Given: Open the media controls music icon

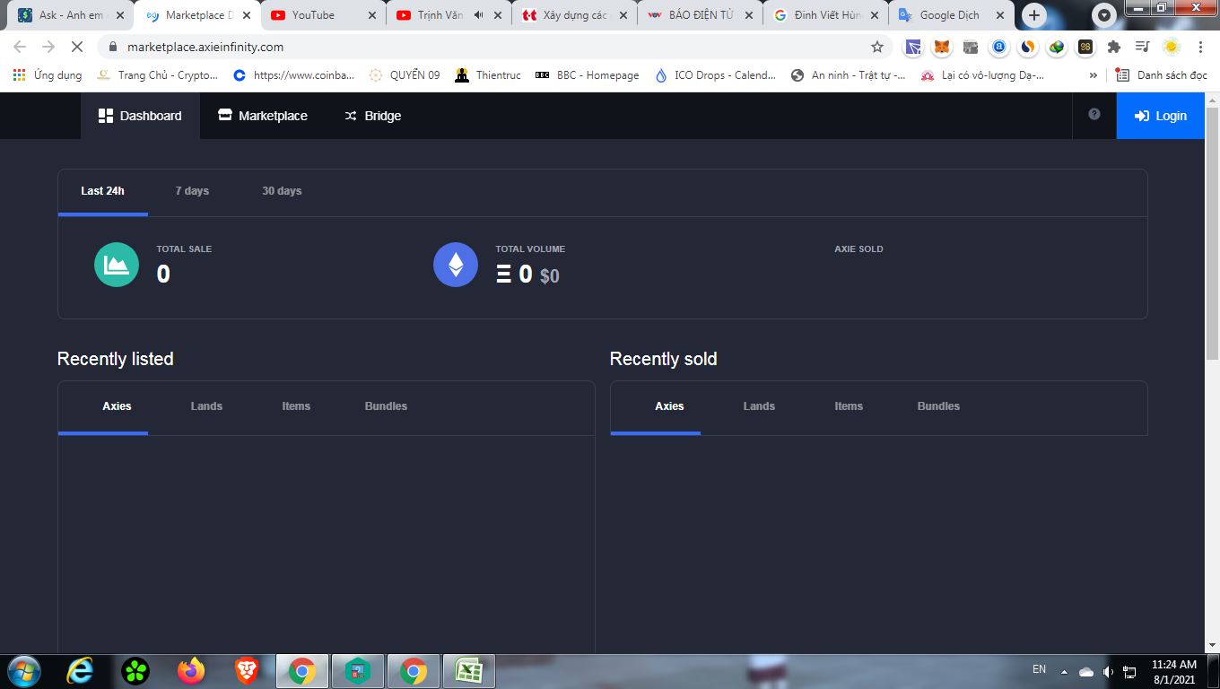Looking at the screenshot, I should click(x=1142, y=47).
